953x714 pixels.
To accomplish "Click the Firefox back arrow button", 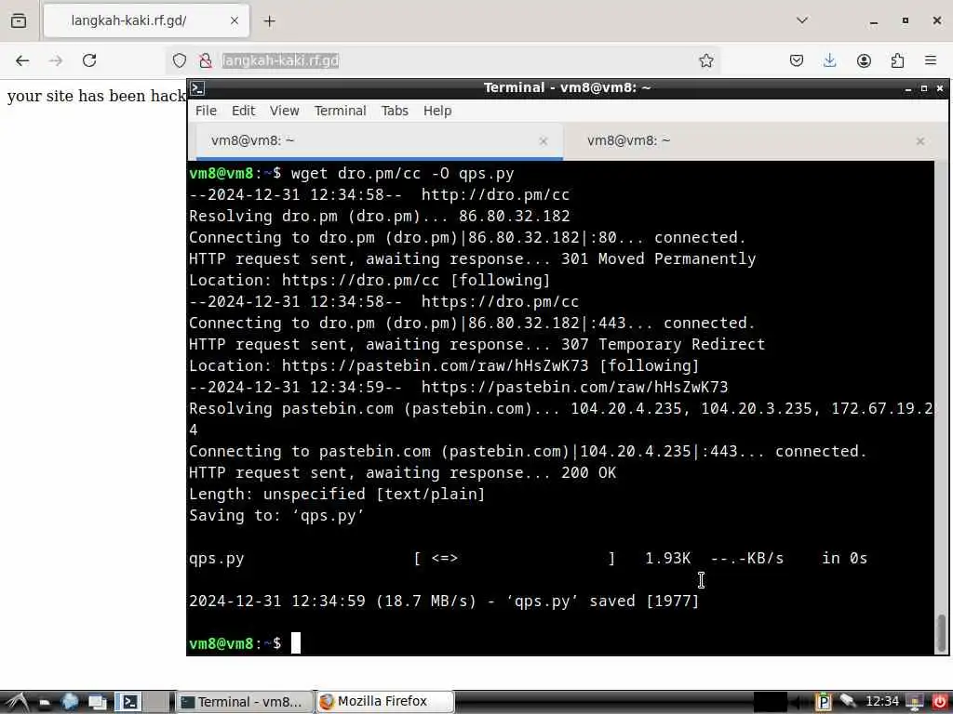I will point(22,60).
